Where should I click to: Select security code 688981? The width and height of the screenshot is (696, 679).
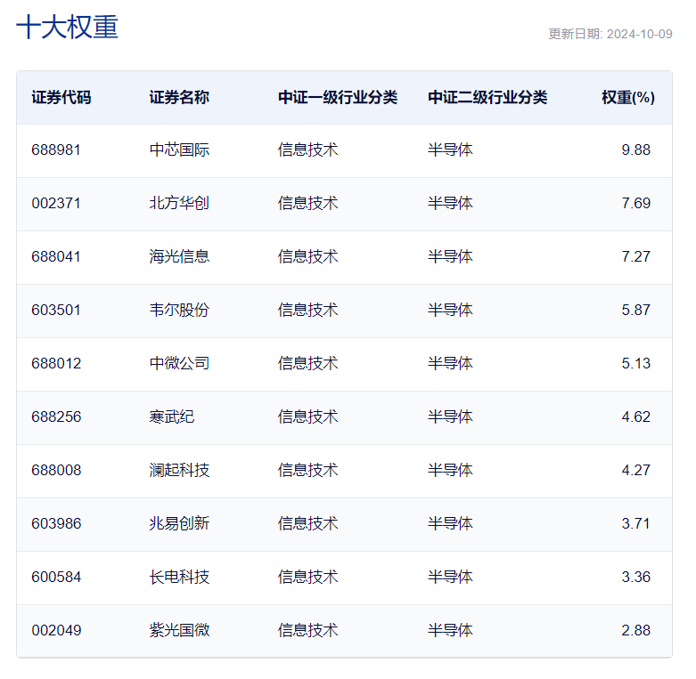(x=56, y=150)
